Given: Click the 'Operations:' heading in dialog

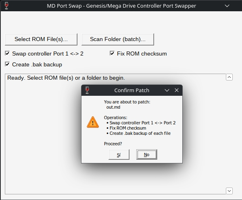Looking at the screenshot, I should click(115, 118).
